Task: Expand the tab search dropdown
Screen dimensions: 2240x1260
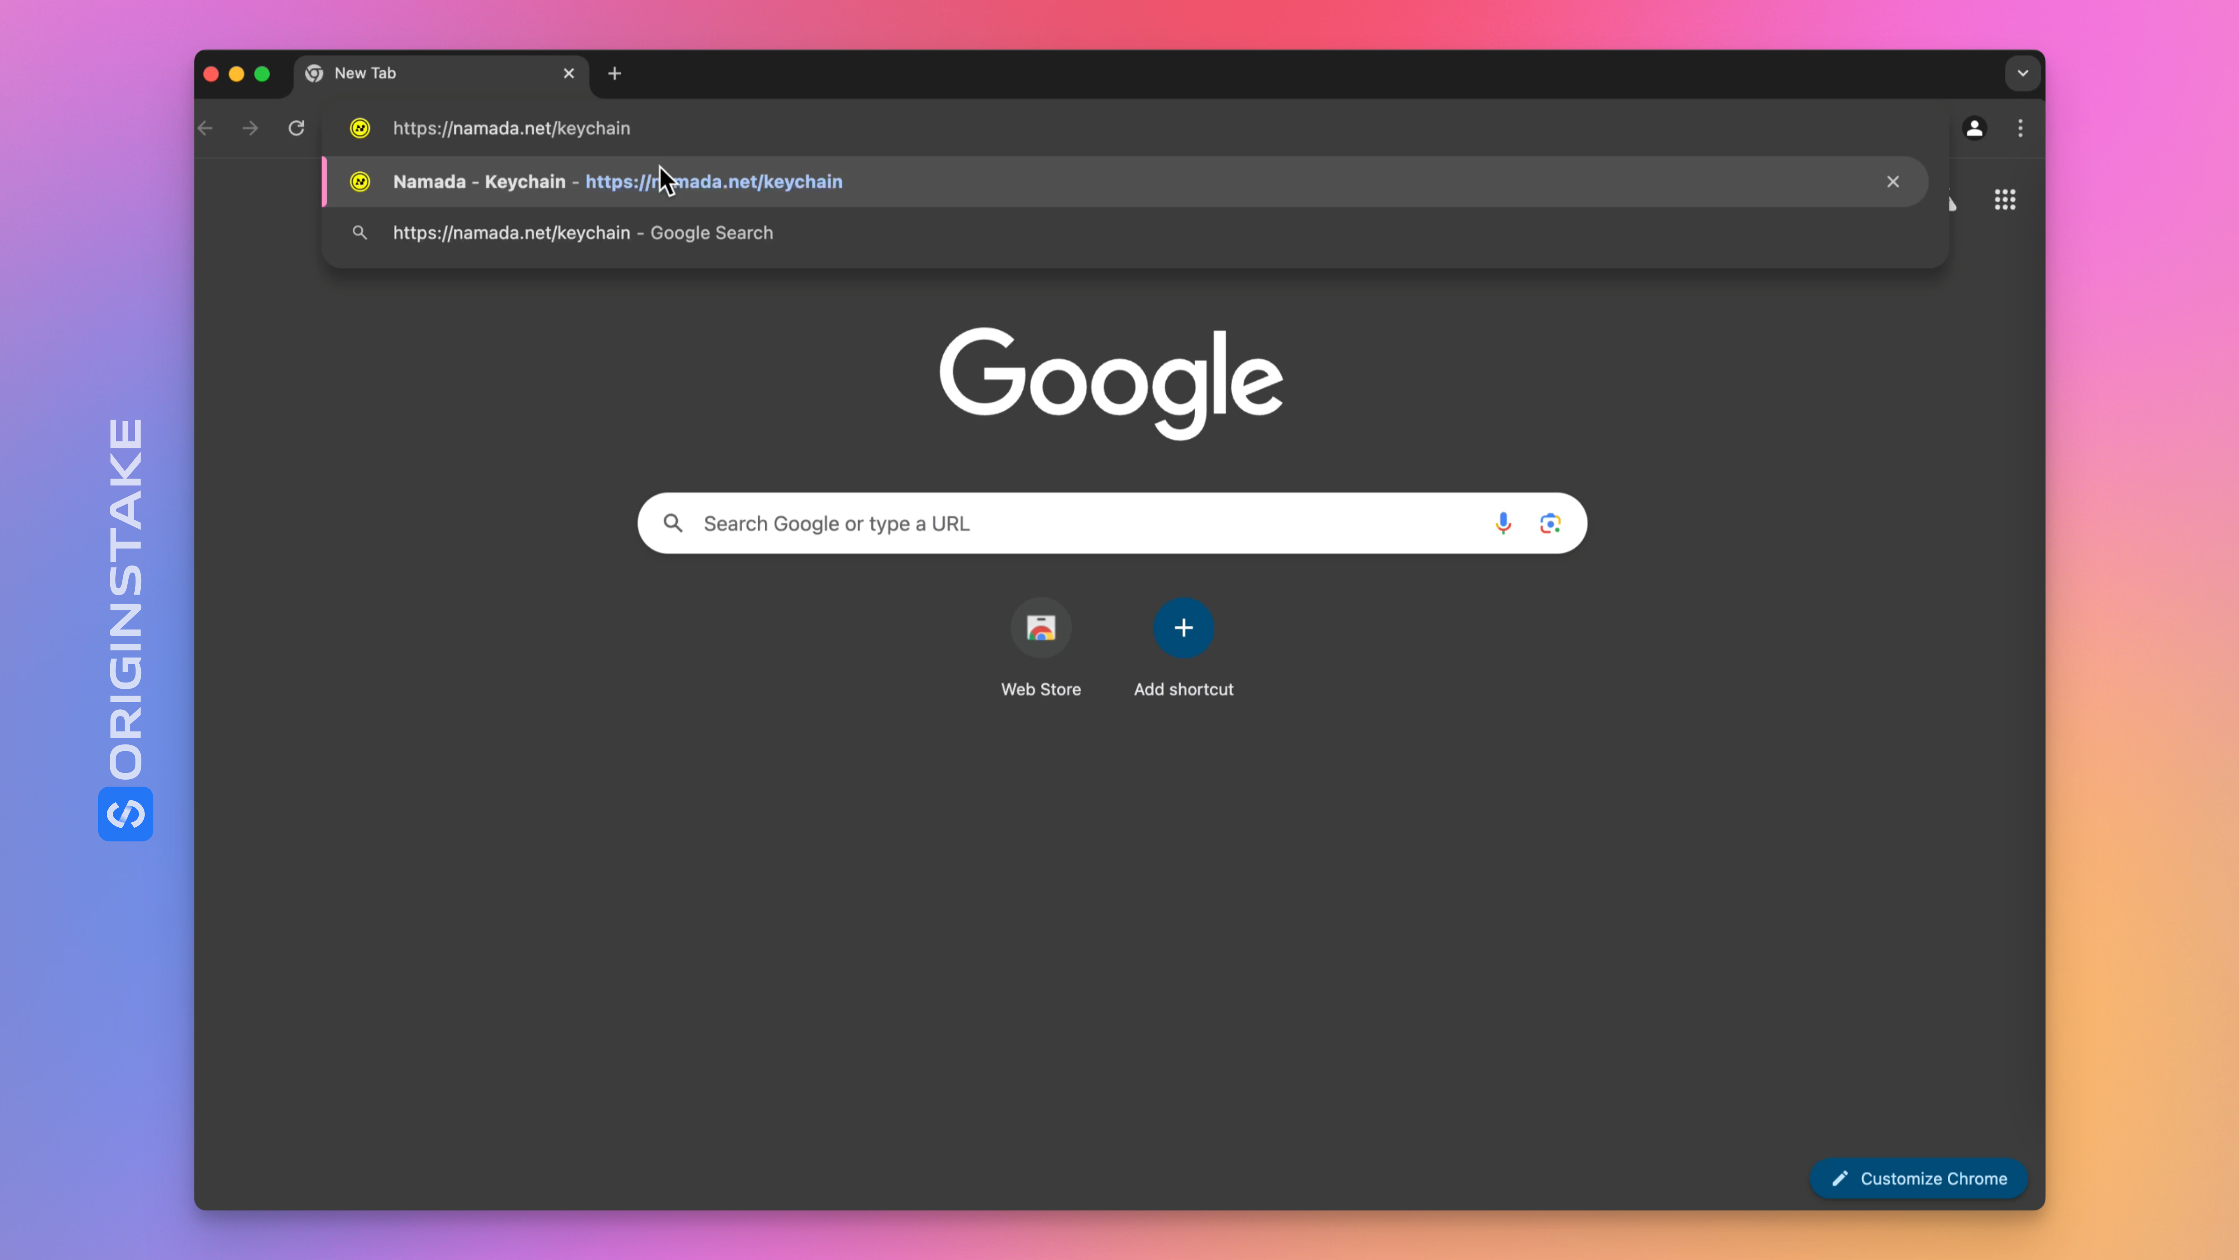Action: tap(2023, 74)
